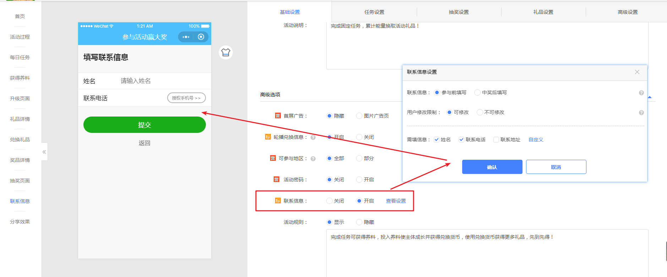Select 开启 for 联系信息
667x277 pixels.
359,201
